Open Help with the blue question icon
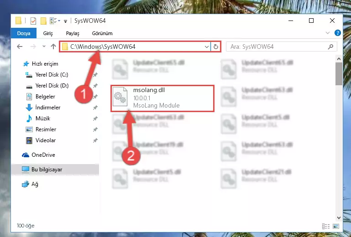Viewport: 351px width, 237px height. (337, 33)
